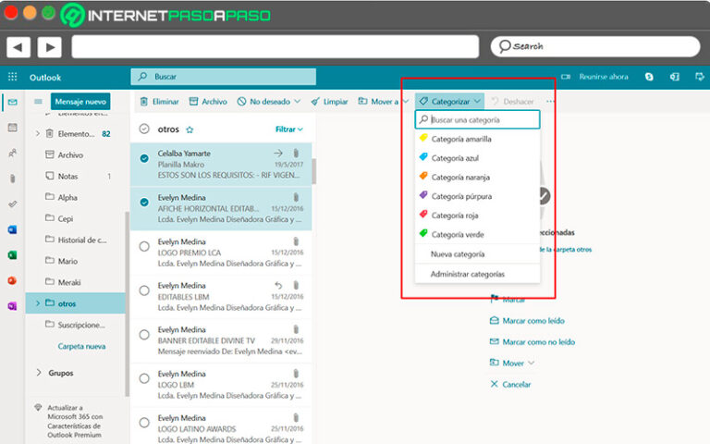This screenshot has width=710, height=444.
Task: Choose Categoría naranja
Action: pos(477,177)
